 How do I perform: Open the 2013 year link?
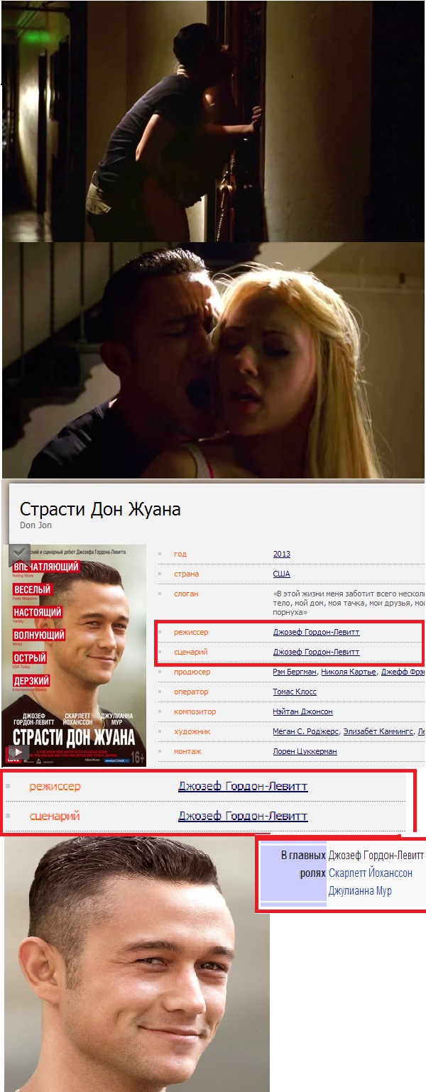(281, 554)
